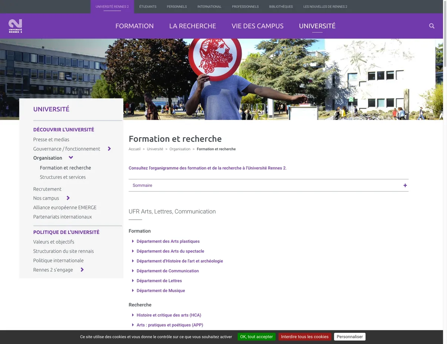The image size is (447, 344).
Task: Open Département d'Histoire de l'art et archéologie
Action: point(180,261)
